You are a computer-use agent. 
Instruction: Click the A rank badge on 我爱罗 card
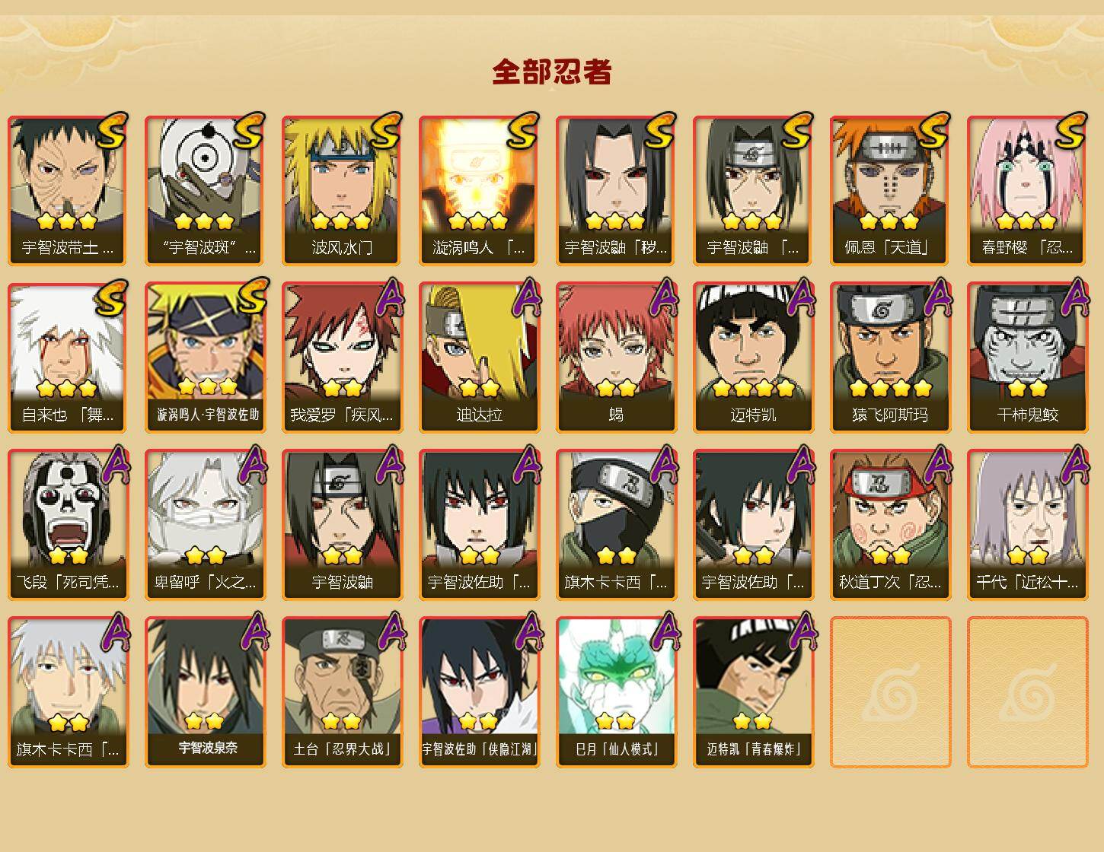pyautogui.click(x=389, y=298)
